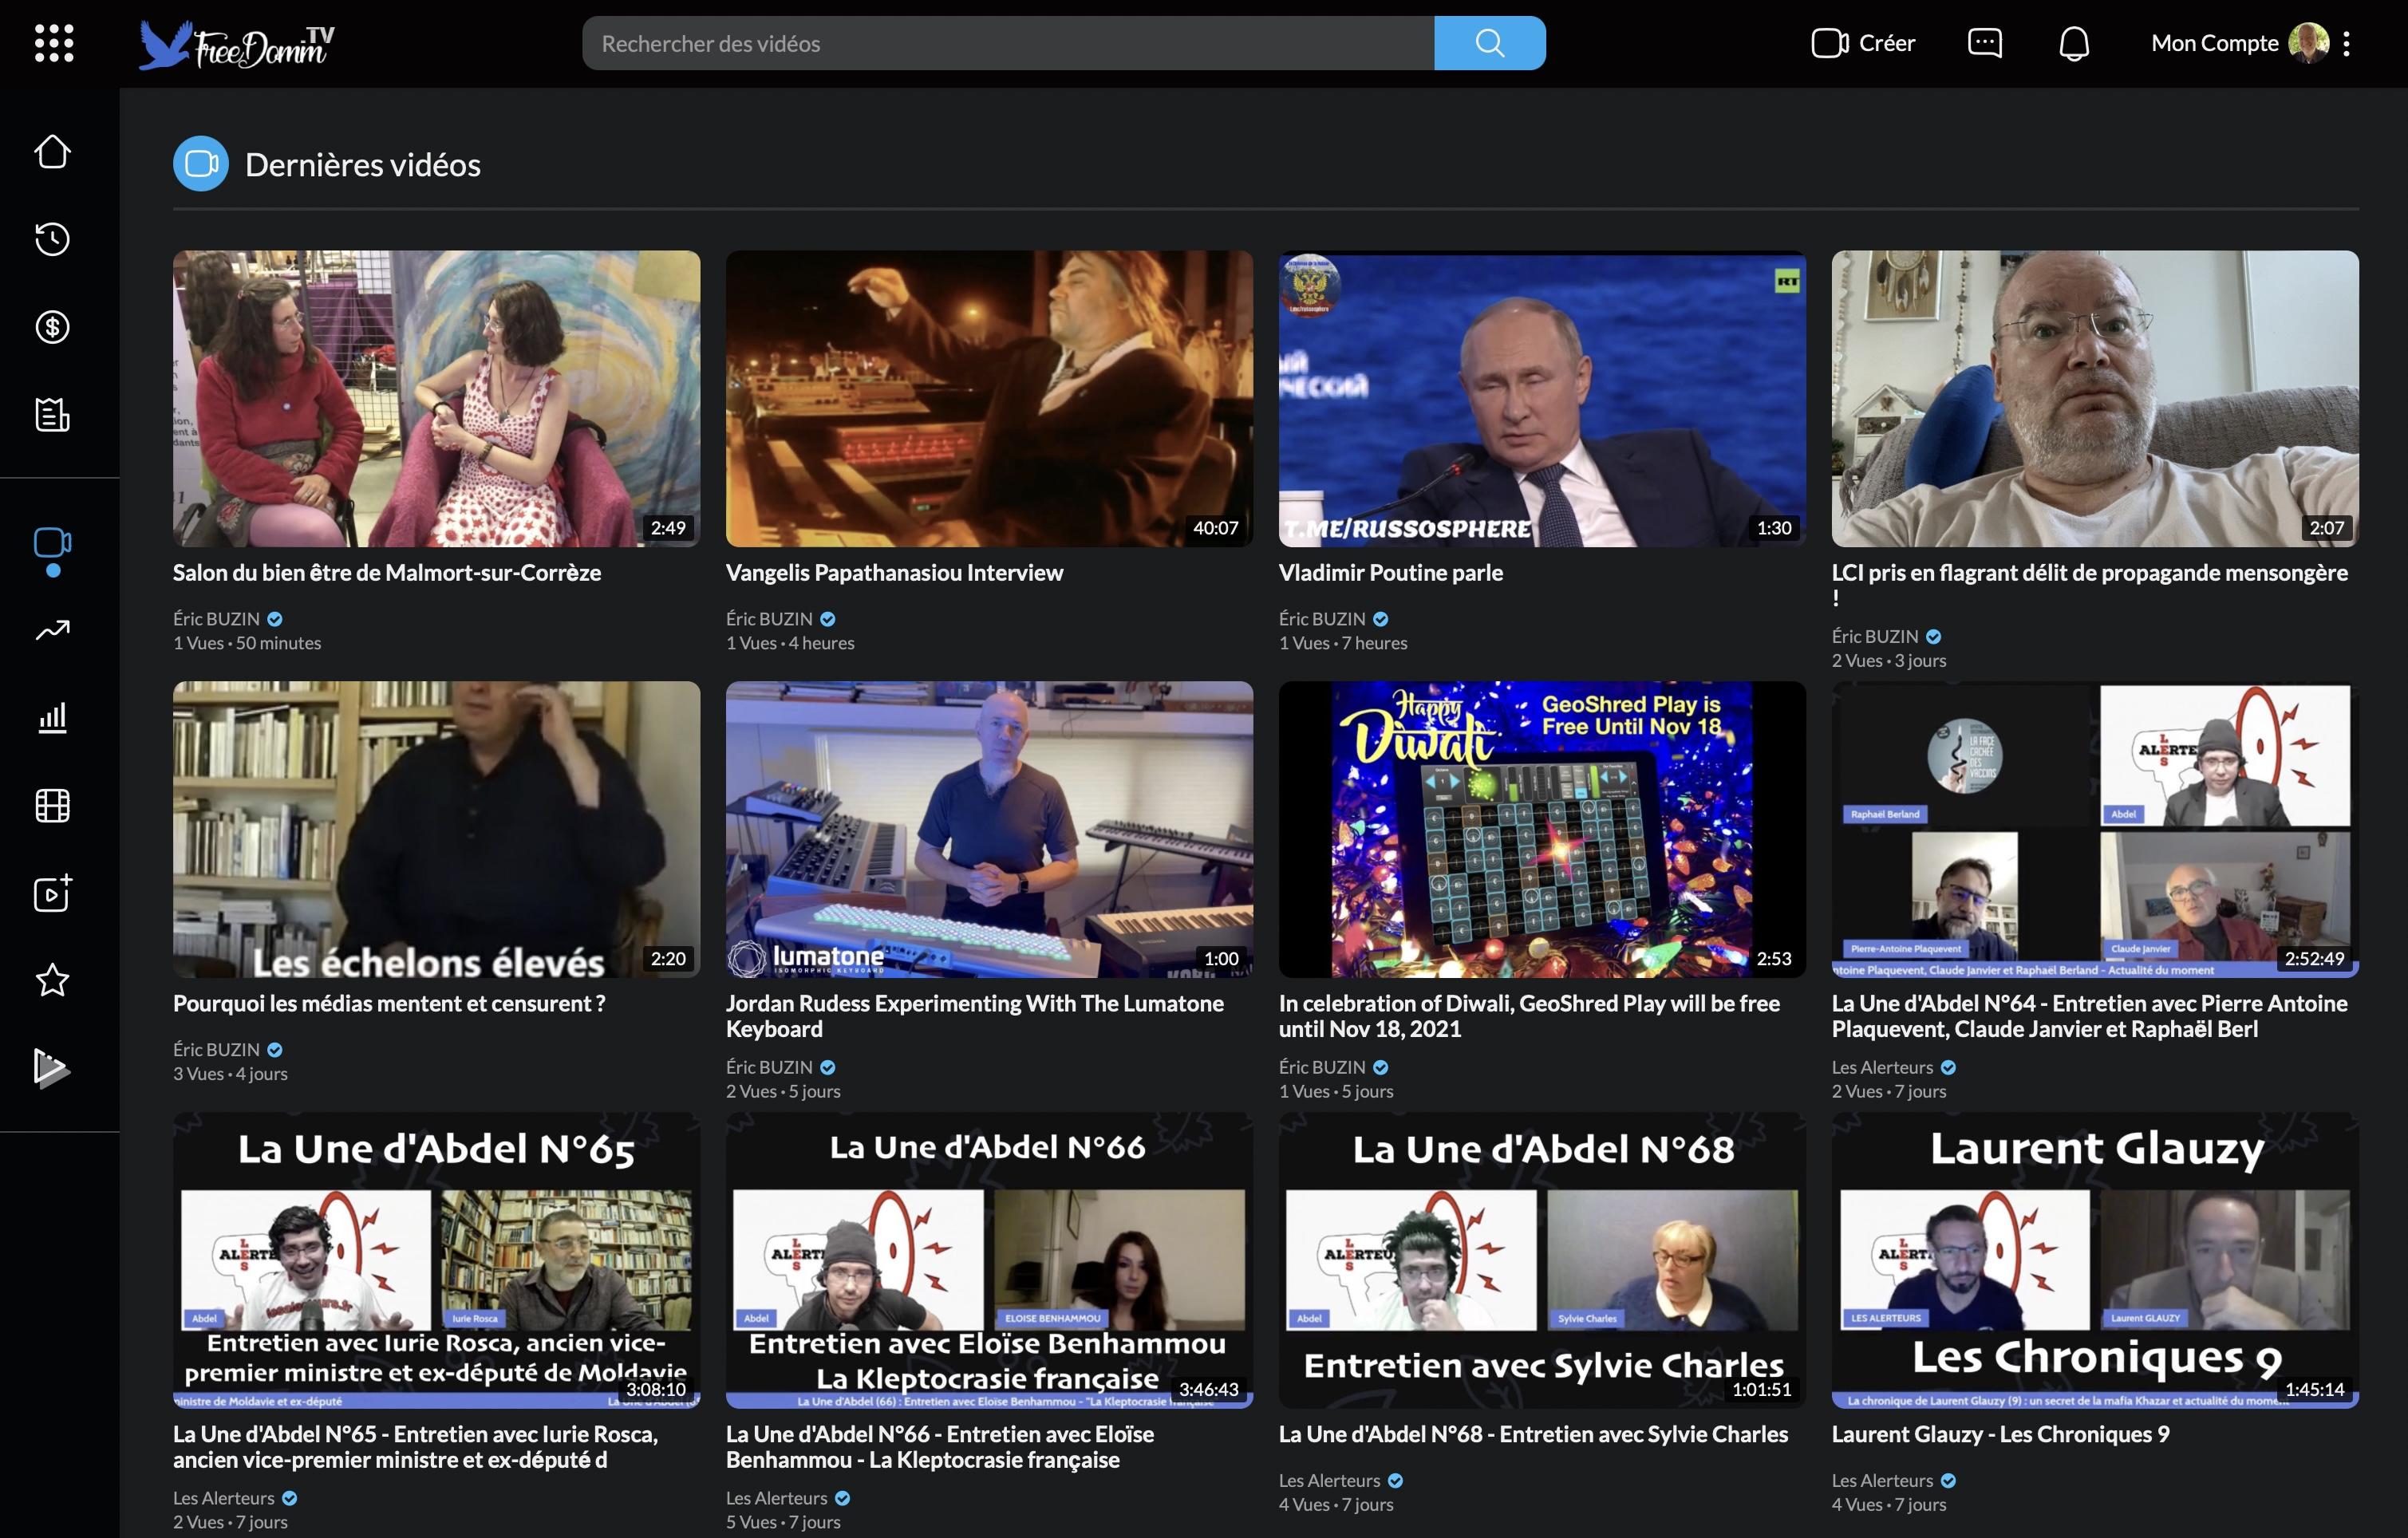The height and width of the screenshot is (1538, 2408).
Task: Open the bar chart stats icon
Action: click(x=52, y=717)
